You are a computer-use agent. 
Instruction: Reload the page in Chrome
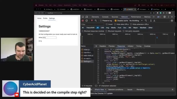pos(42,13)
